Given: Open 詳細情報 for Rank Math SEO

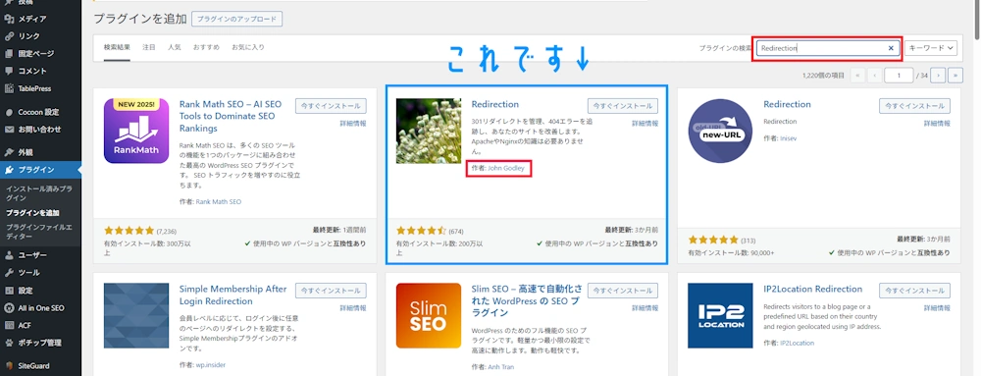Looking at the screenshot, I should [x=353, y=124].
